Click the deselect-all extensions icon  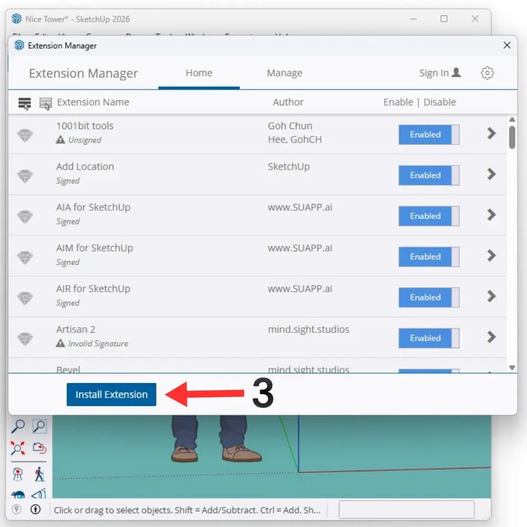(x=46, y=104)
